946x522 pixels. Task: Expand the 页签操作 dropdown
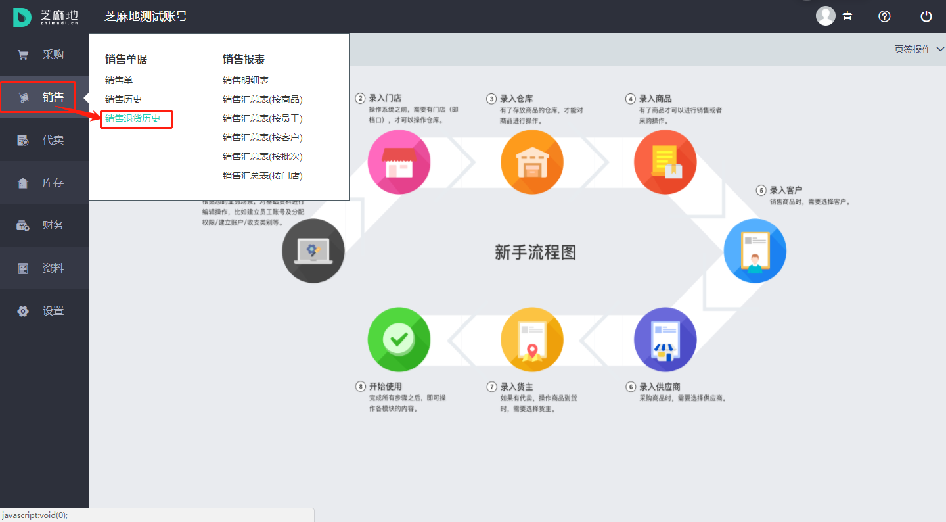click(919, 49)
